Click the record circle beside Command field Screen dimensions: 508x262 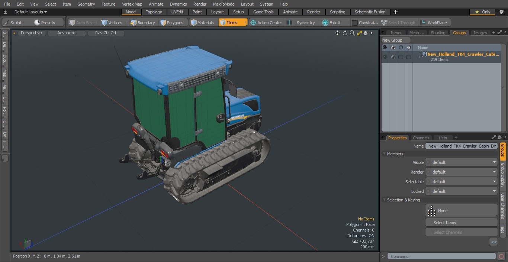click(x=501, y=256)
